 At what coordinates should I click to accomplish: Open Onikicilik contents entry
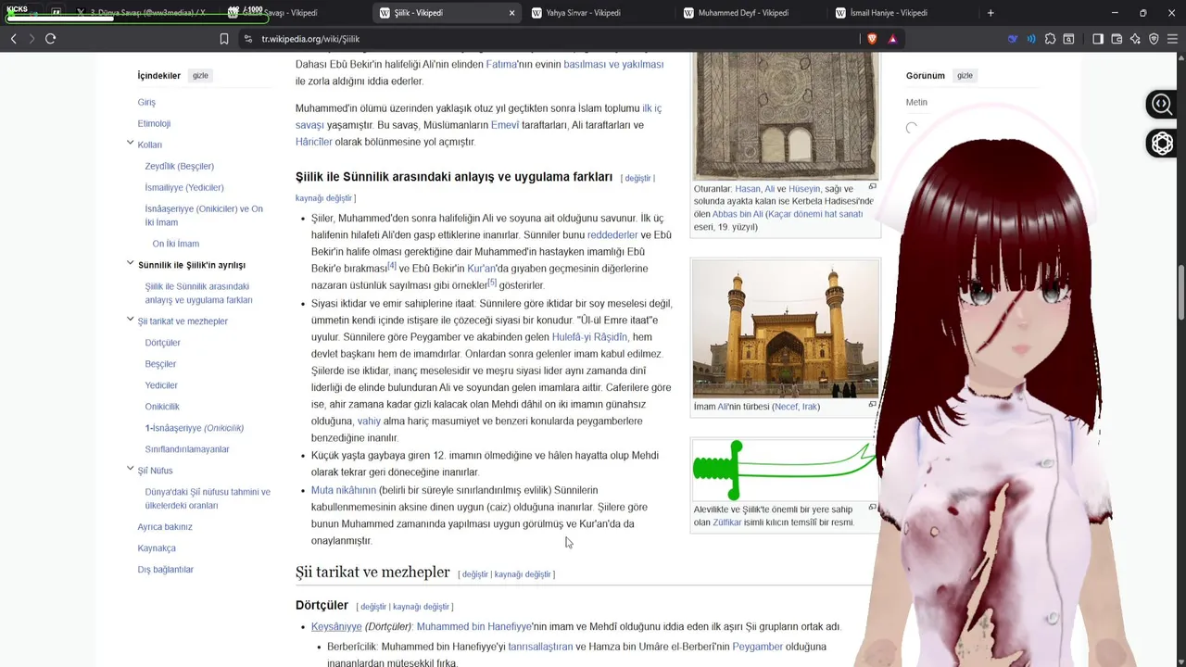coord(162,407)
